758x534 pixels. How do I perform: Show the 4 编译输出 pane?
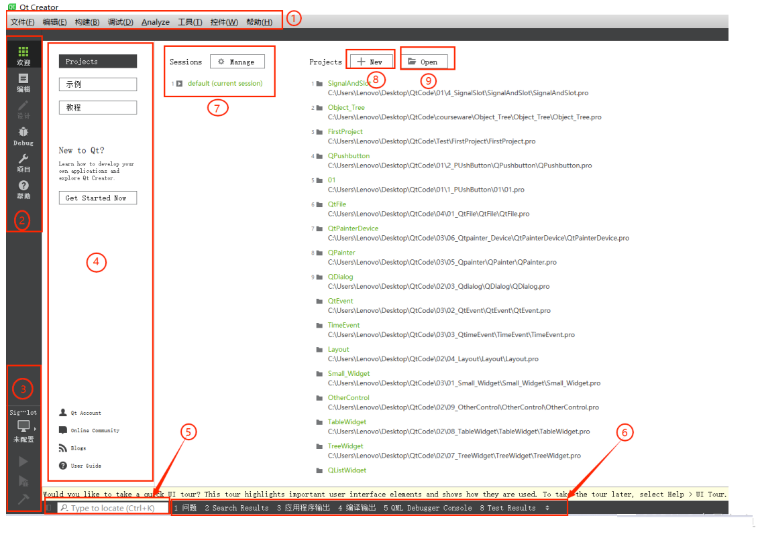point(357,508)
